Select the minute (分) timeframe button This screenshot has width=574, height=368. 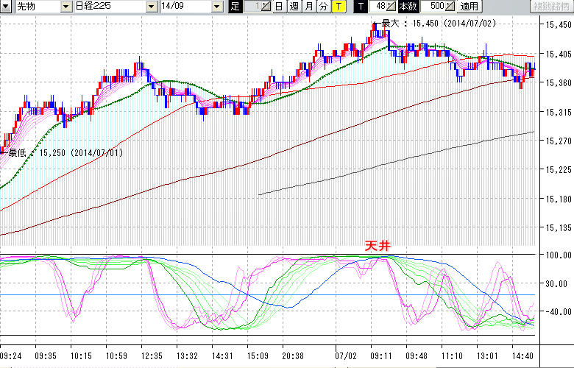(x=323, y=7)
